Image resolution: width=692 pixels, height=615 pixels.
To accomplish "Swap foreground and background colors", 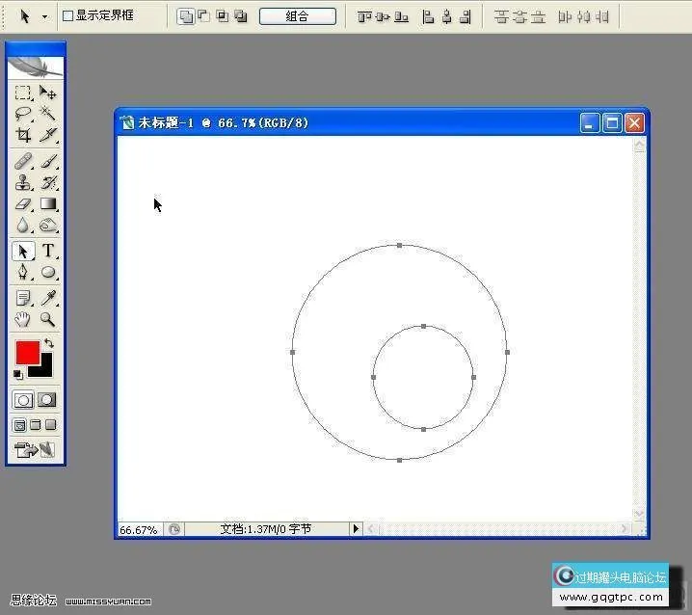I will click(49, 343).
